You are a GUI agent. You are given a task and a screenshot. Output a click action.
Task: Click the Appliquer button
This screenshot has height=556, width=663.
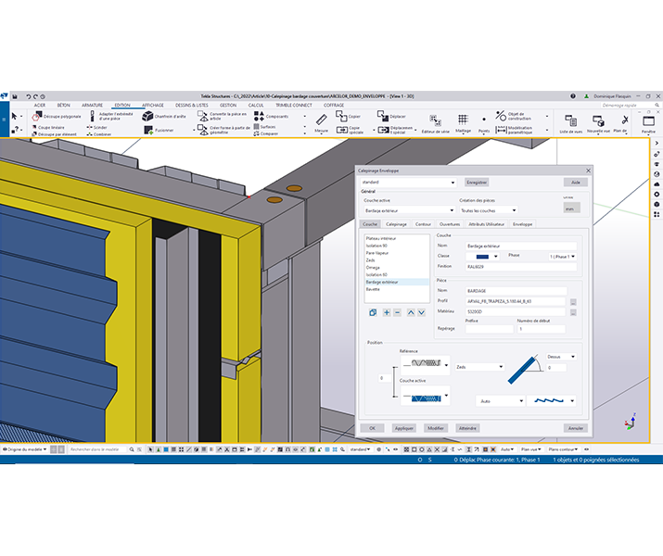pyautogui.click(x=402, y=428)
